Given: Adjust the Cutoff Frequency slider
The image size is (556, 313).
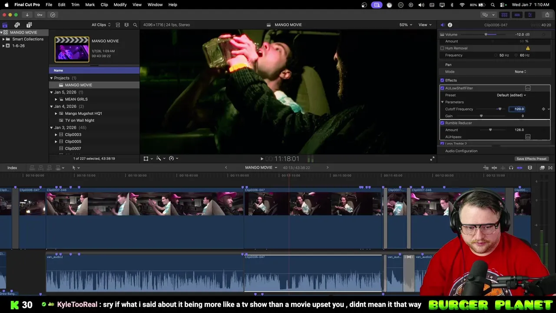Looking at the screenshot, I should tap(500, 109).
